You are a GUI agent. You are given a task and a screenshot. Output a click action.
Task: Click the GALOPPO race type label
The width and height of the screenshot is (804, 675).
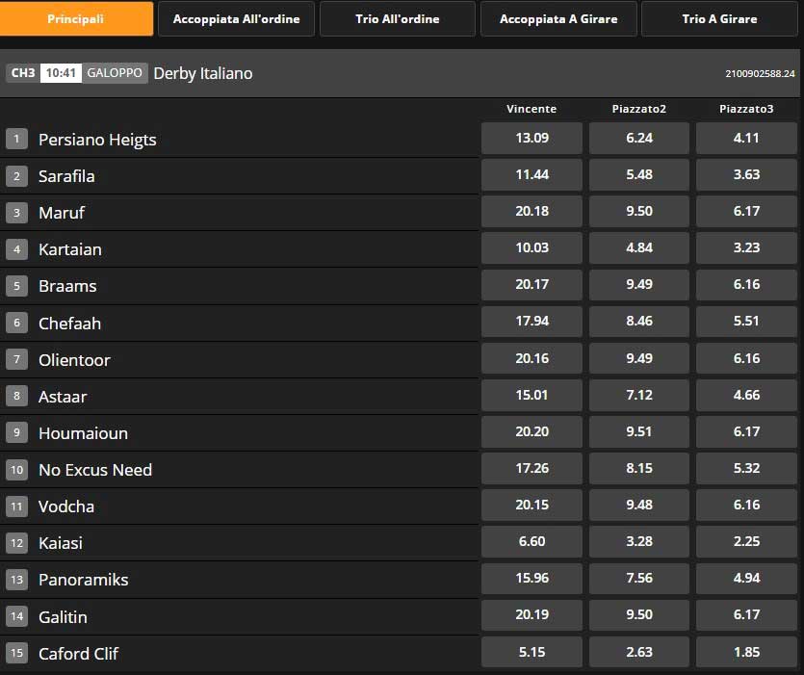click(x=115, y=73)
